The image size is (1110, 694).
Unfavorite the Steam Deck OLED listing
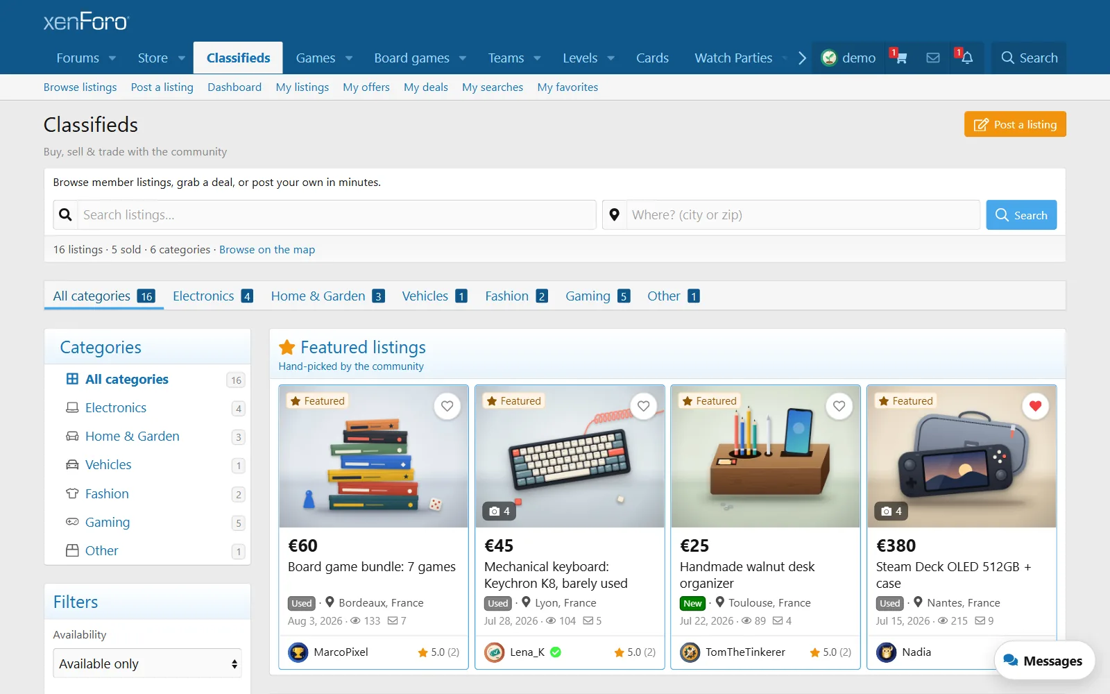tap(1036, 406)
